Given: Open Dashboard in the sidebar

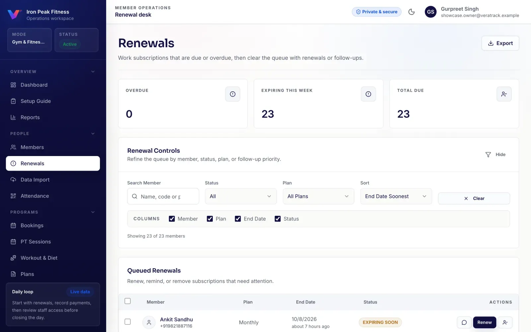Looking at the screenshot, I should coord(53,85).
